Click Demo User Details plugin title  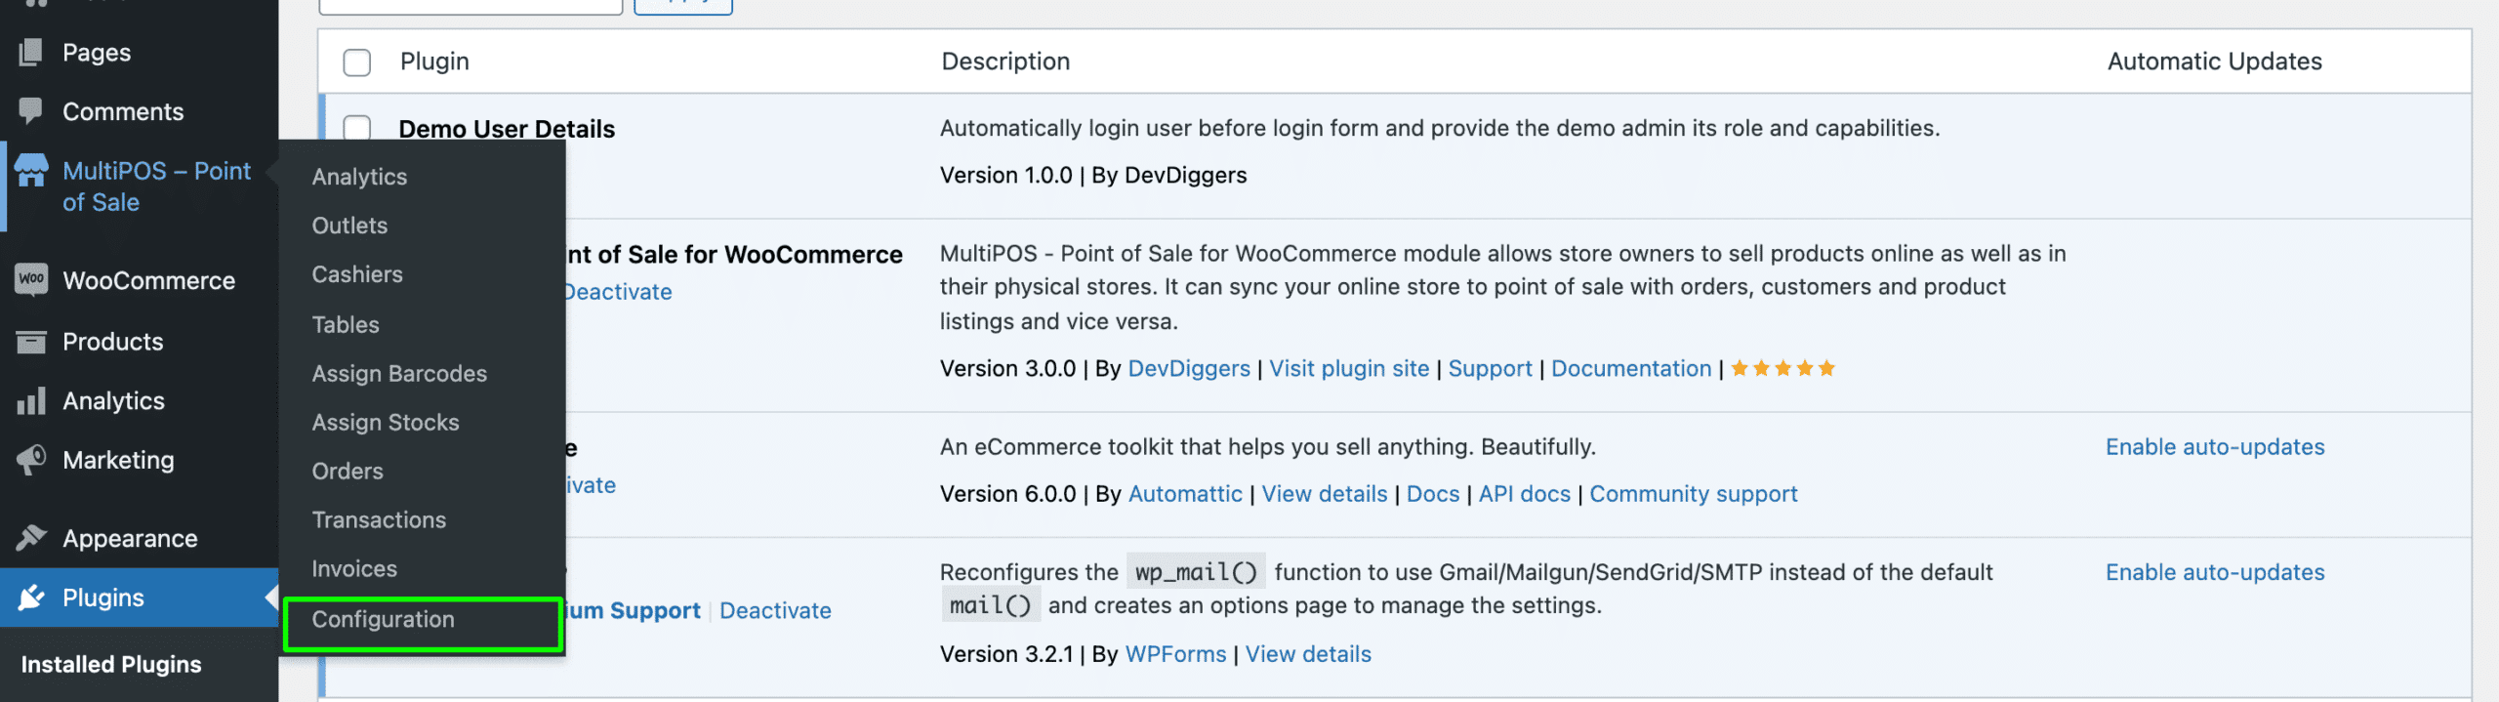click(x=507, y=129)
